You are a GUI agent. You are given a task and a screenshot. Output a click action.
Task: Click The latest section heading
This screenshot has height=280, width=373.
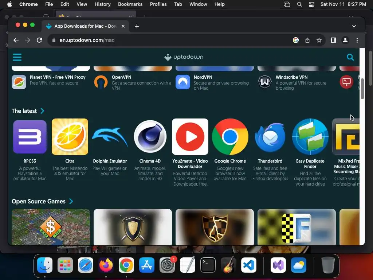[x=24, y=111]
